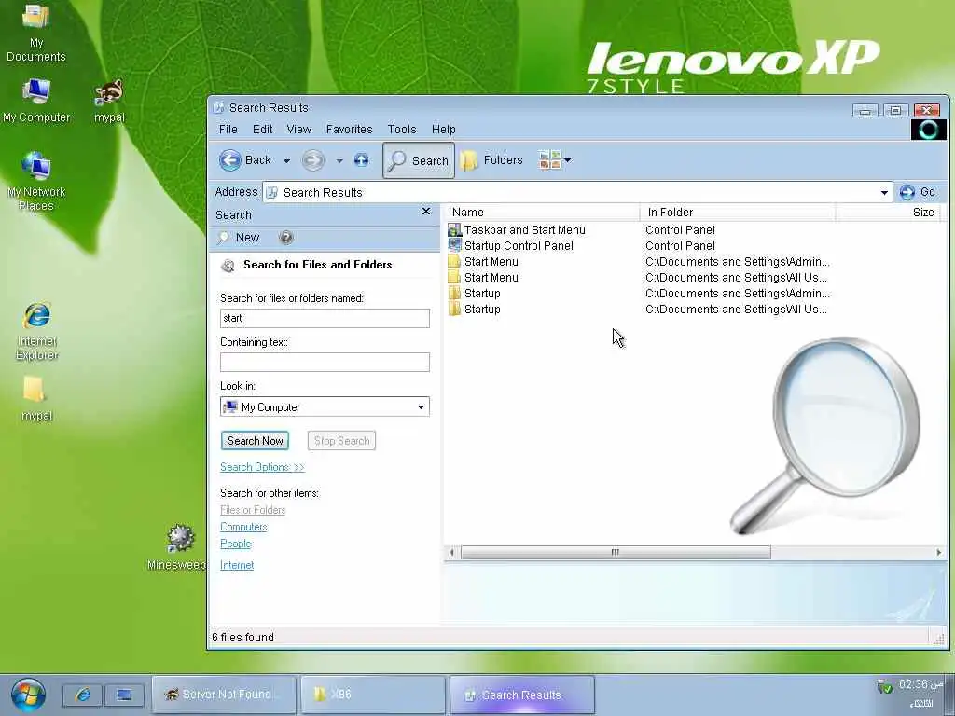
Task: Click the file name search field
Action: pyautogui.click(x=325, y=318)
